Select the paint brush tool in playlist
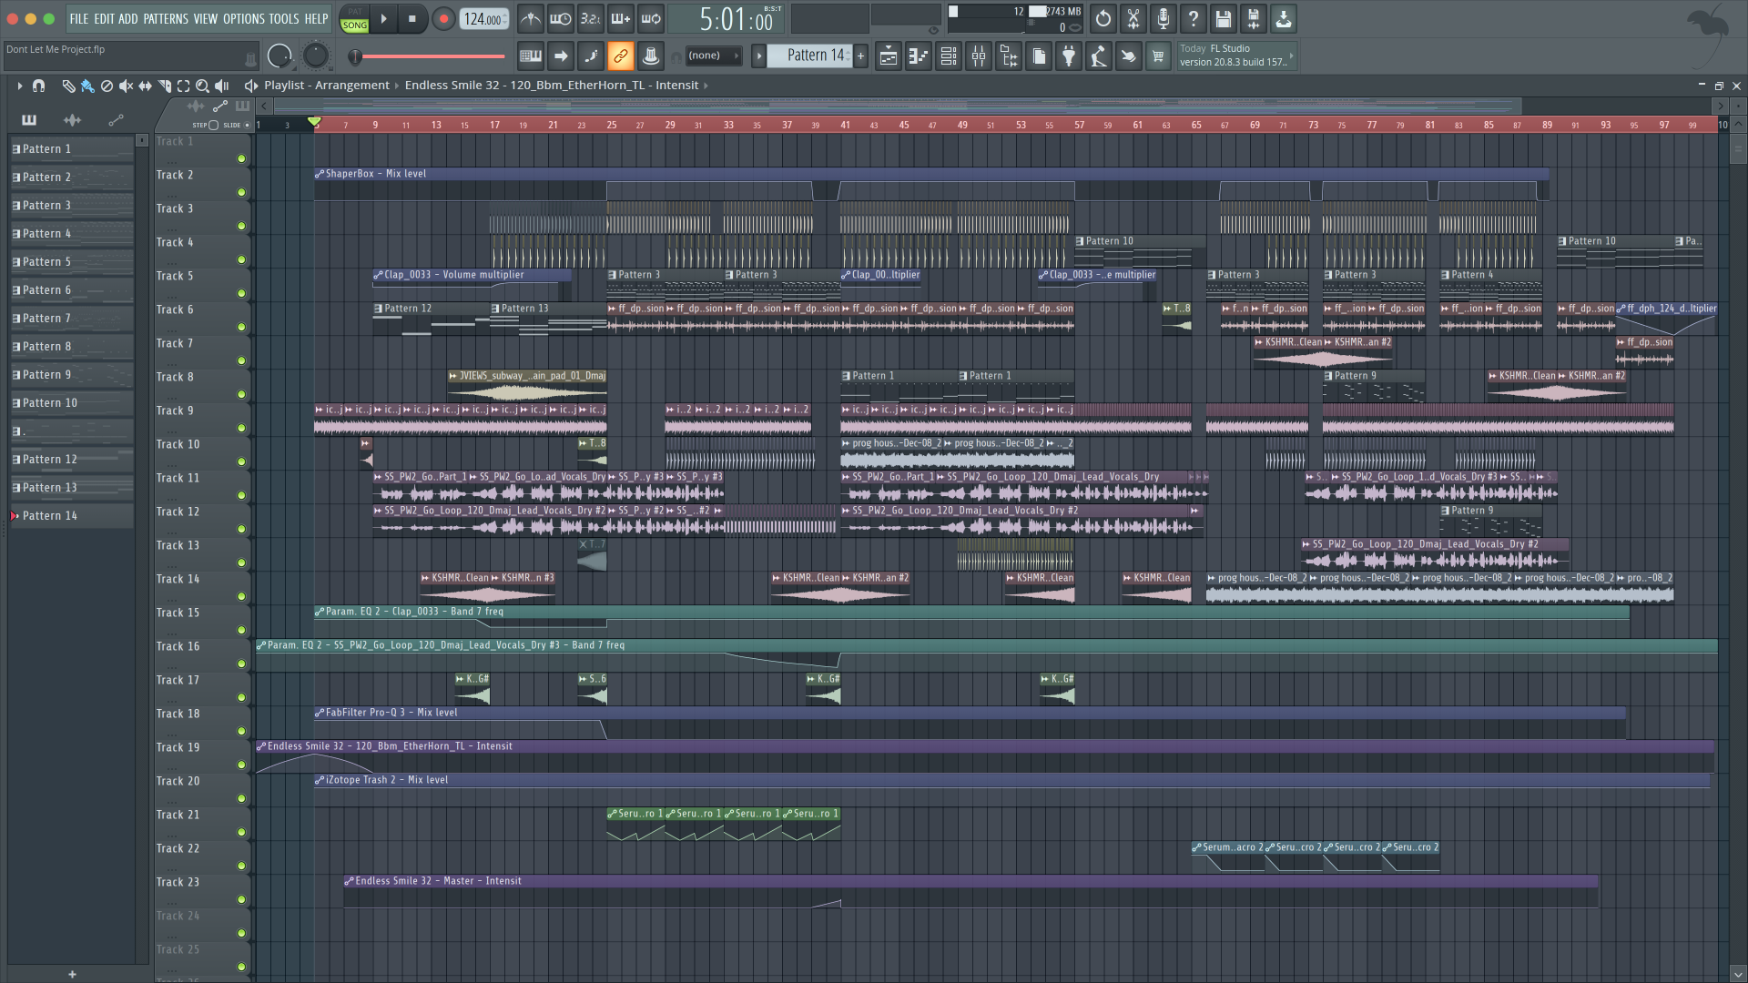1748x983 pixels. 87,86
